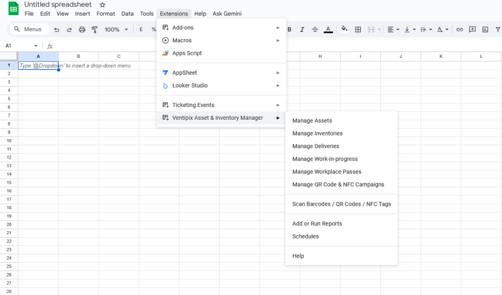Click the insert comment icon
The height and width of the screenshot is (295, 502).
point(472,29)
